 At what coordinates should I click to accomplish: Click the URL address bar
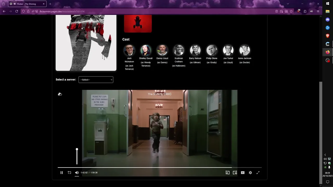point(156,11)
